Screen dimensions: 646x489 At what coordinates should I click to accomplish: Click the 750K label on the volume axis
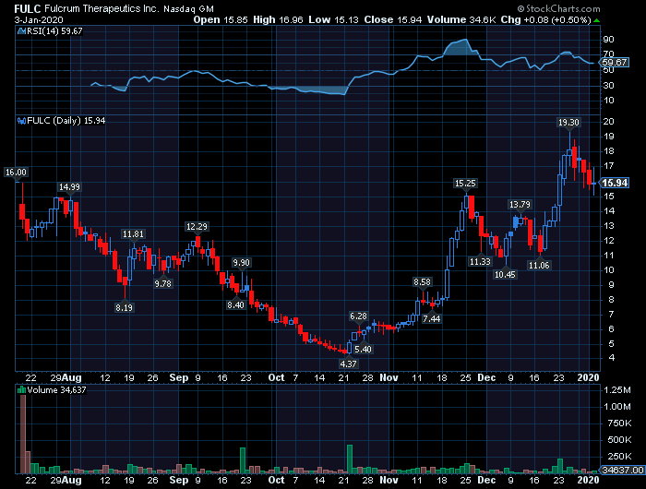[x=619, y=423]
